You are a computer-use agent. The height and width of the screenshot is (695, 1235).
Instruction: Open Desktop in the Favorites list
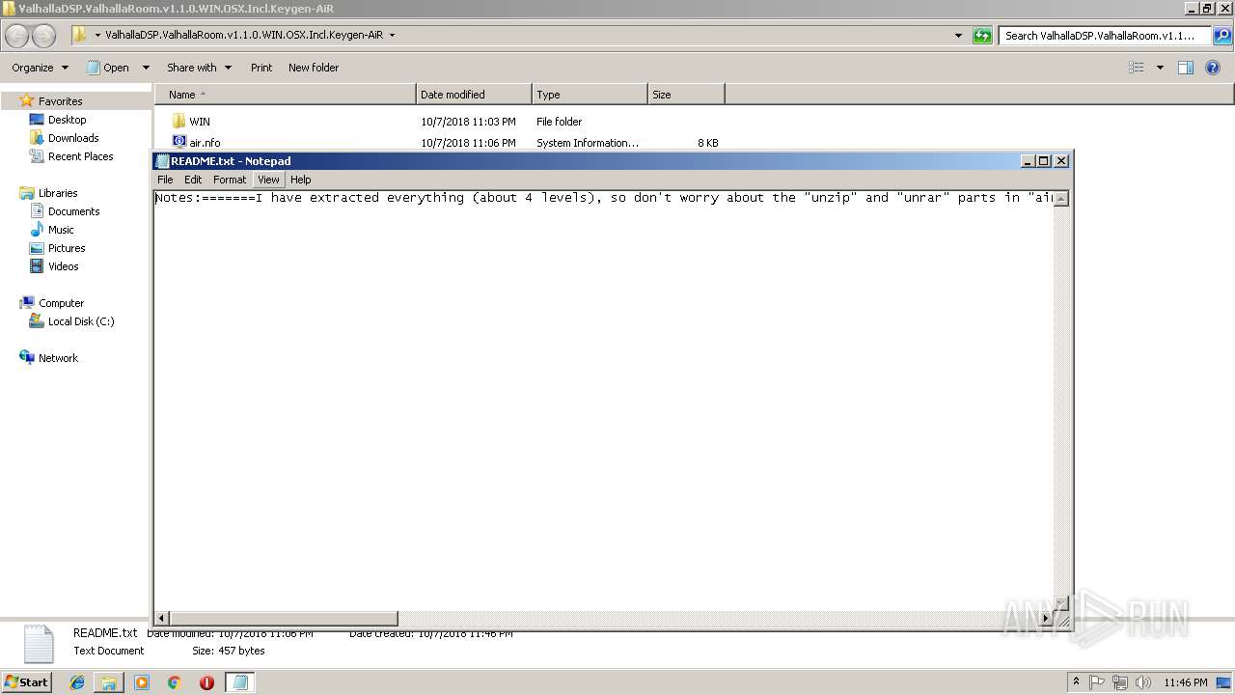pyautogui.click(x=67, y=120)
